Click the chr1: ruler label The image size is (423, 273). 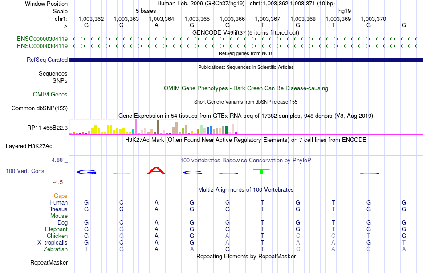point(61,19)
